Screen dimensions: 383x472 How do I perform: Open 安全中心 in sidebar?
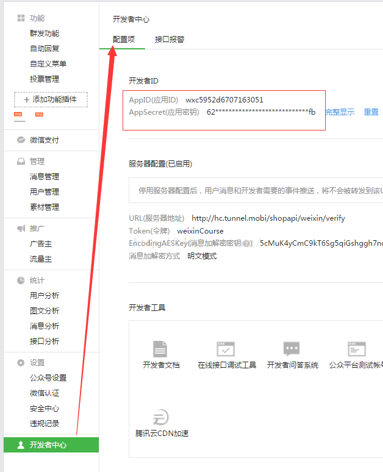(x=45, y=409)
